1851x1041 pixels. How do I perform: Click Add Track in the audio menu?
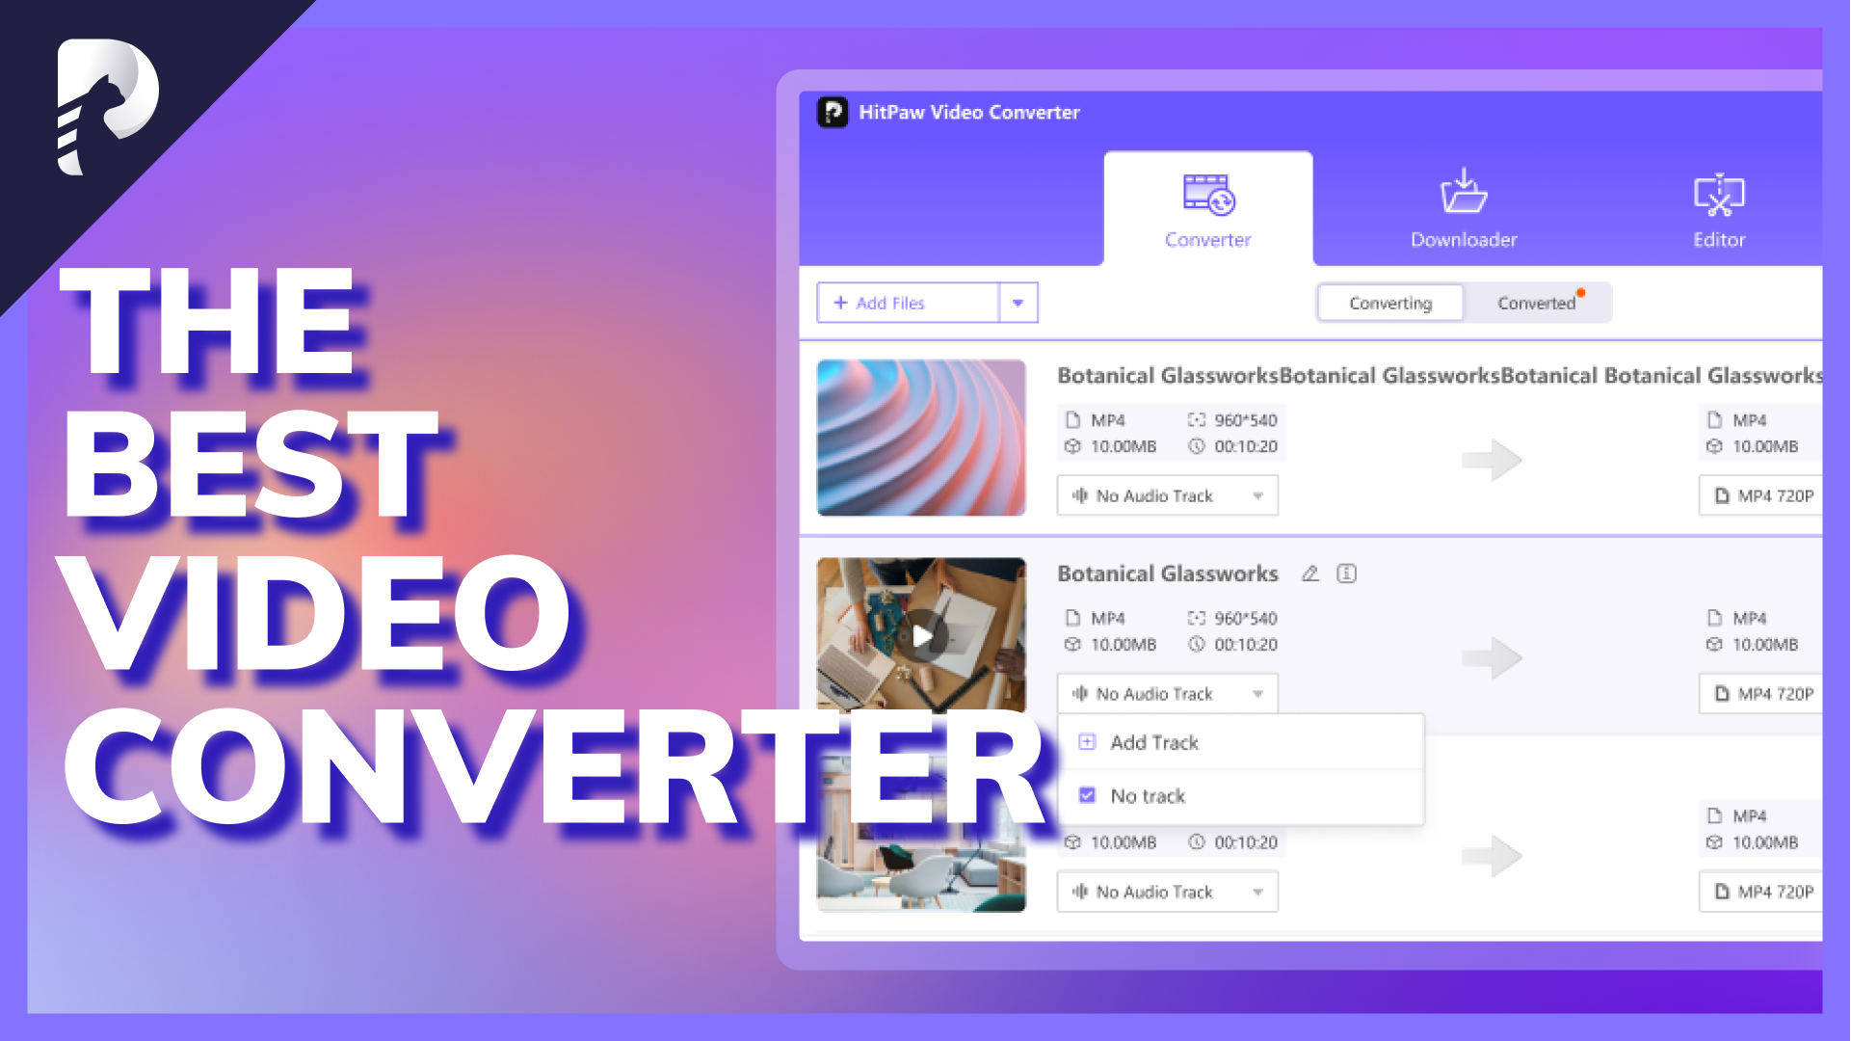tap(1153, 741)
